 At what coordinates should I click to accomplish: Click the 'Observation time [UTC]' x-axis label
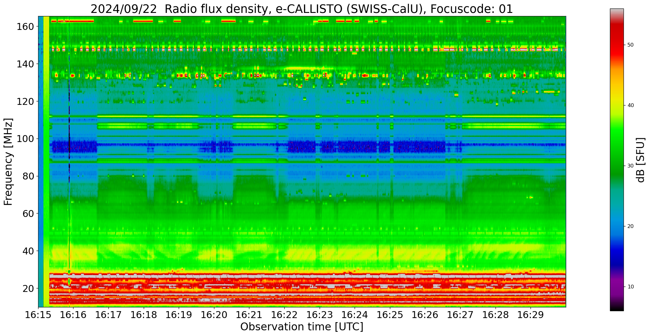(302, 327)
